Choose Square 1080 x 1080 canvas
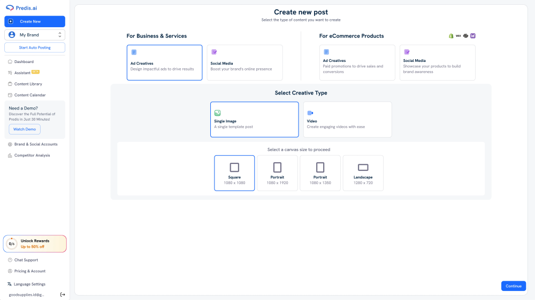Screen dimensions: 535x300 point(234,173)
